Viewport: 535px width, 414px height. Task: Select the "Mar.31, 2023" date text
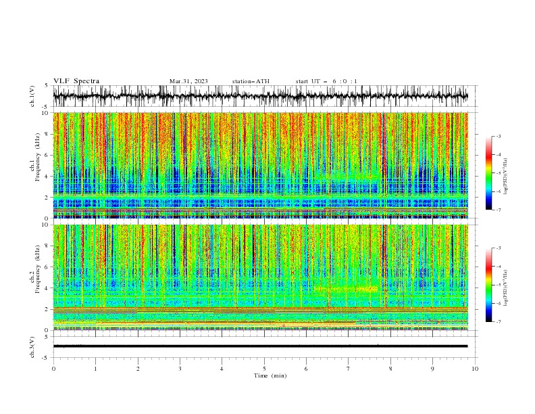tap(188, 81)
